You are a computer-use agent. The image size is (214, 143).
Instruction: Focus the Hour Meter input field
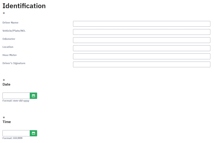click(x=142, y=56)
